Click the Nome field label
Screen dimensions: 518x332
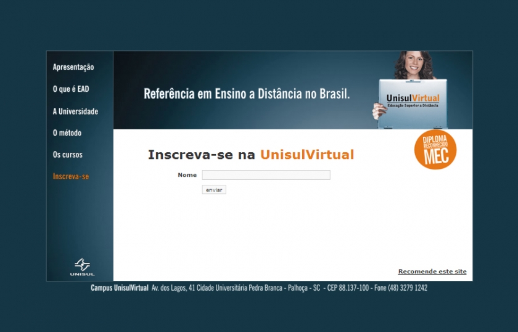point(187,175)
